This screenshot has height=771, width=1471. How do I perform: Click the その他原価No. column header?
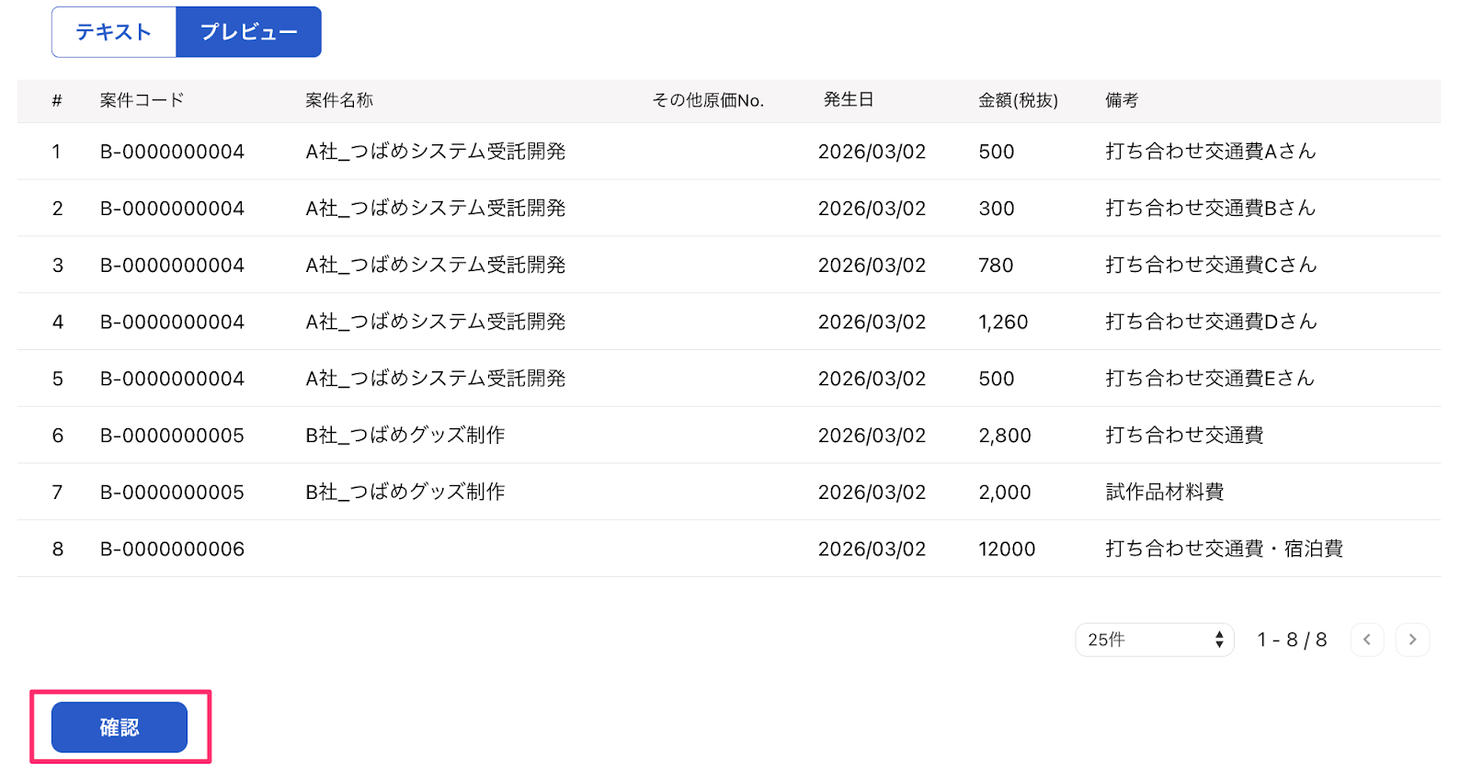(x=708, y=100)
